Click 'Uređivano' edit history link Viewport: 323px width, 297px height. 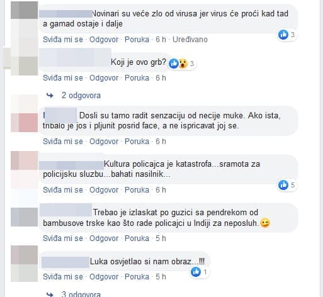pos(190,40)
